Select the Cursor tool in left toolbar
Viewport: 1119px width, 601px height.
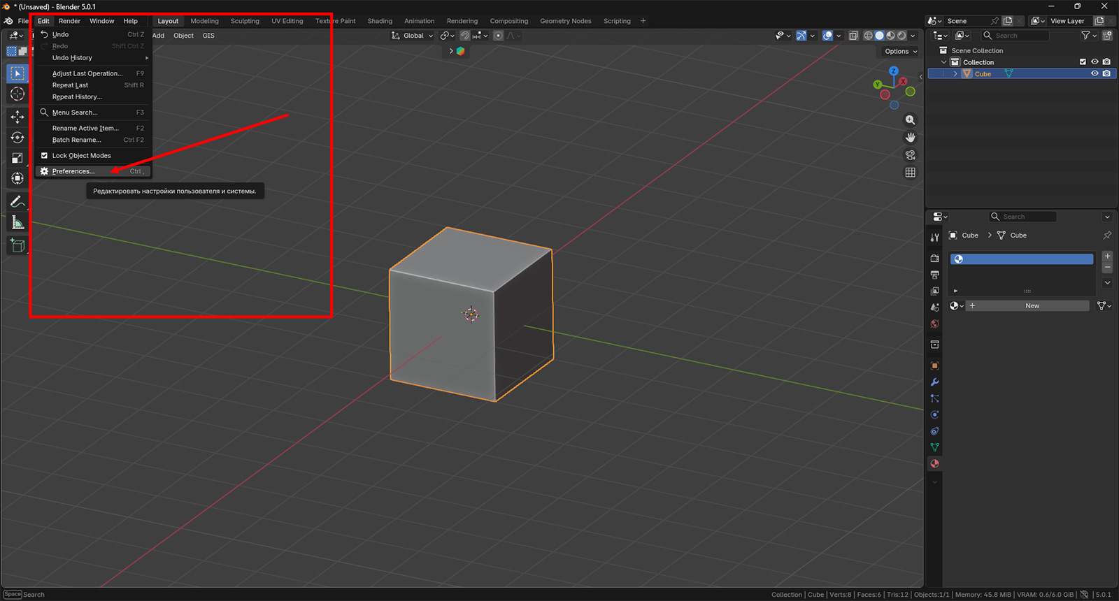tap(17, 94)
